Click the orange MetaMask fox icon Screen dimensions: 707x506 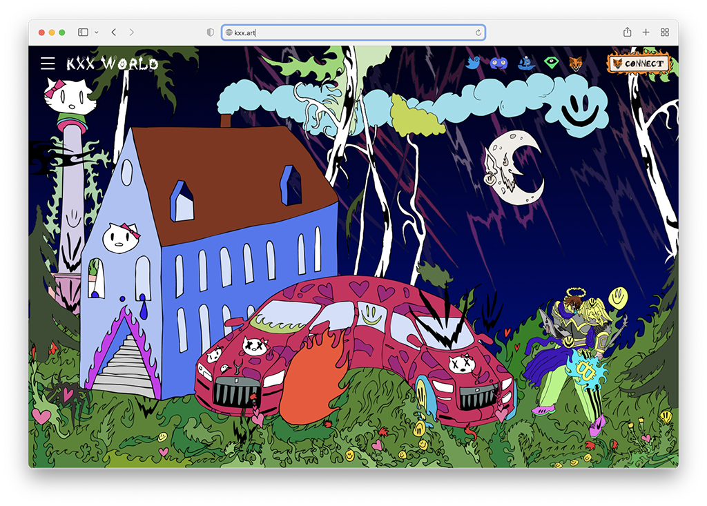pos(575,64)
